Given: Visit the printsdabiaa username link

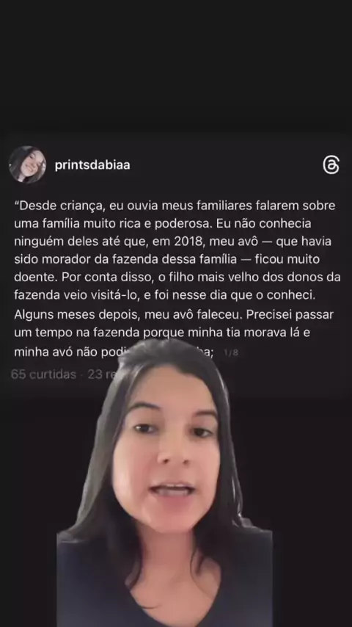Looking at the screenshot, I should click(x=92, y=164).
